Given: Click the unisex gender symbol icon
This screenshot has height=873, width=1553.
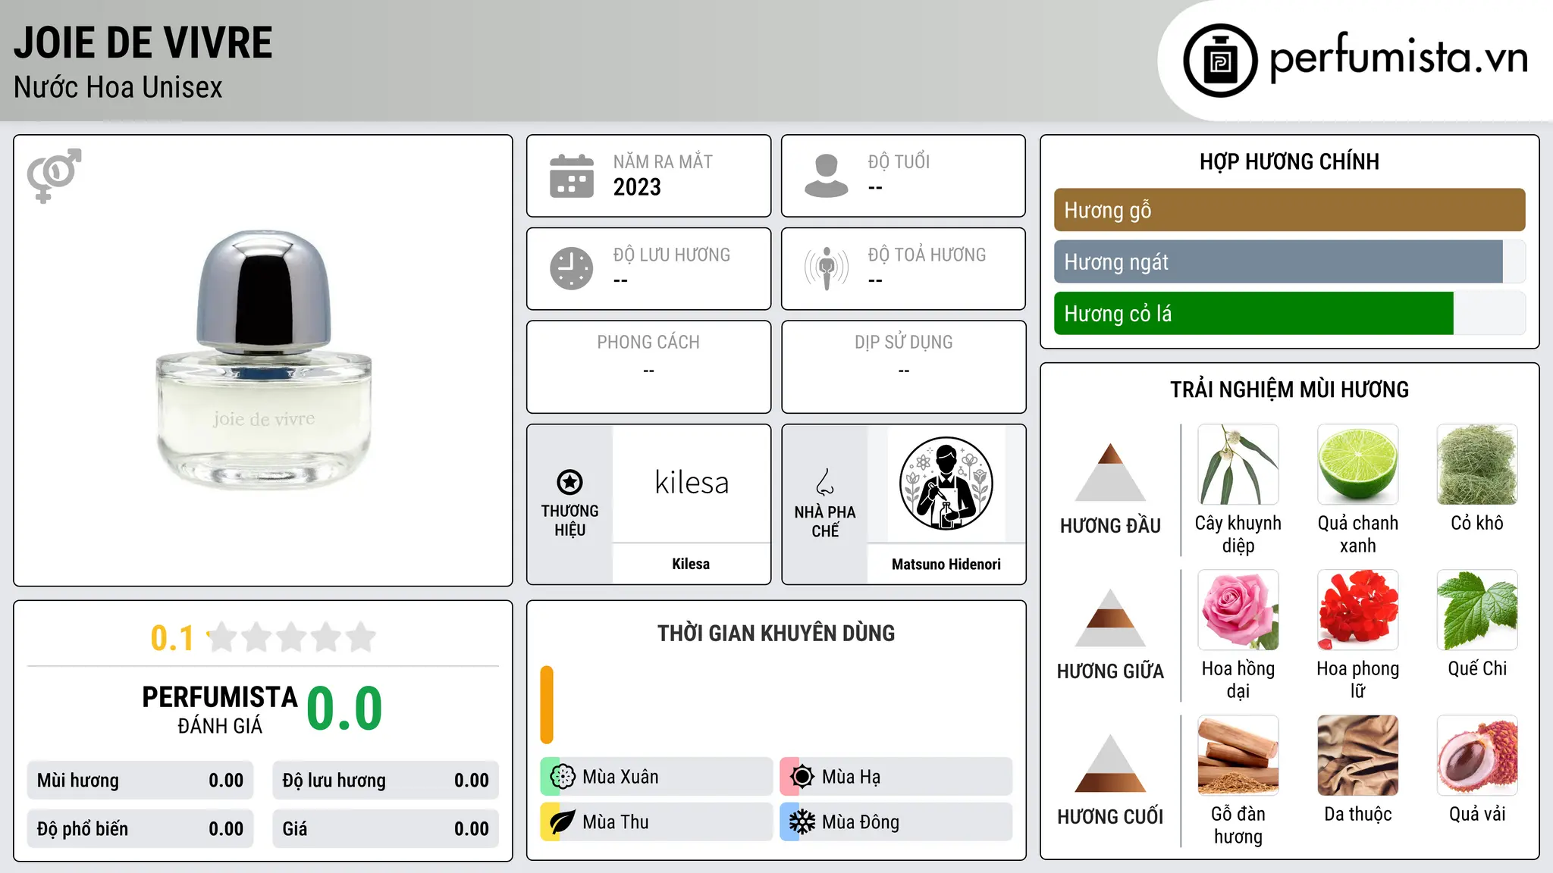Looking at the screenshot, I should coord(54,176).
